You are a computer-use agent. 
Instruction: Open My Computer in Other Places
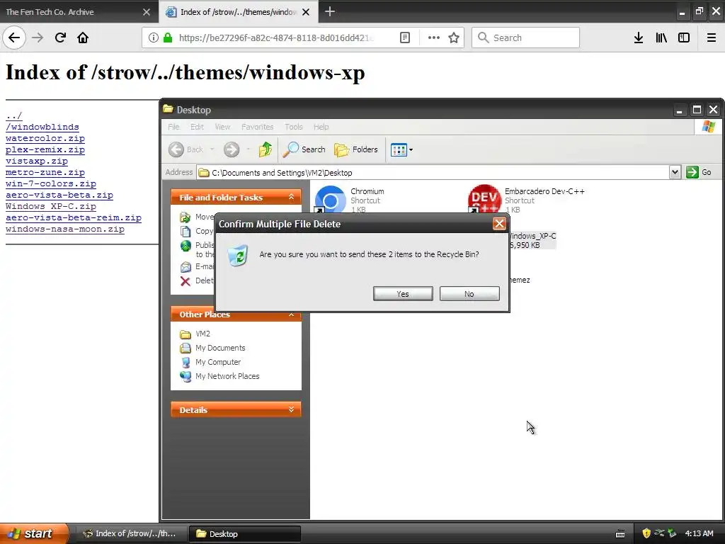tap(210, 362)
